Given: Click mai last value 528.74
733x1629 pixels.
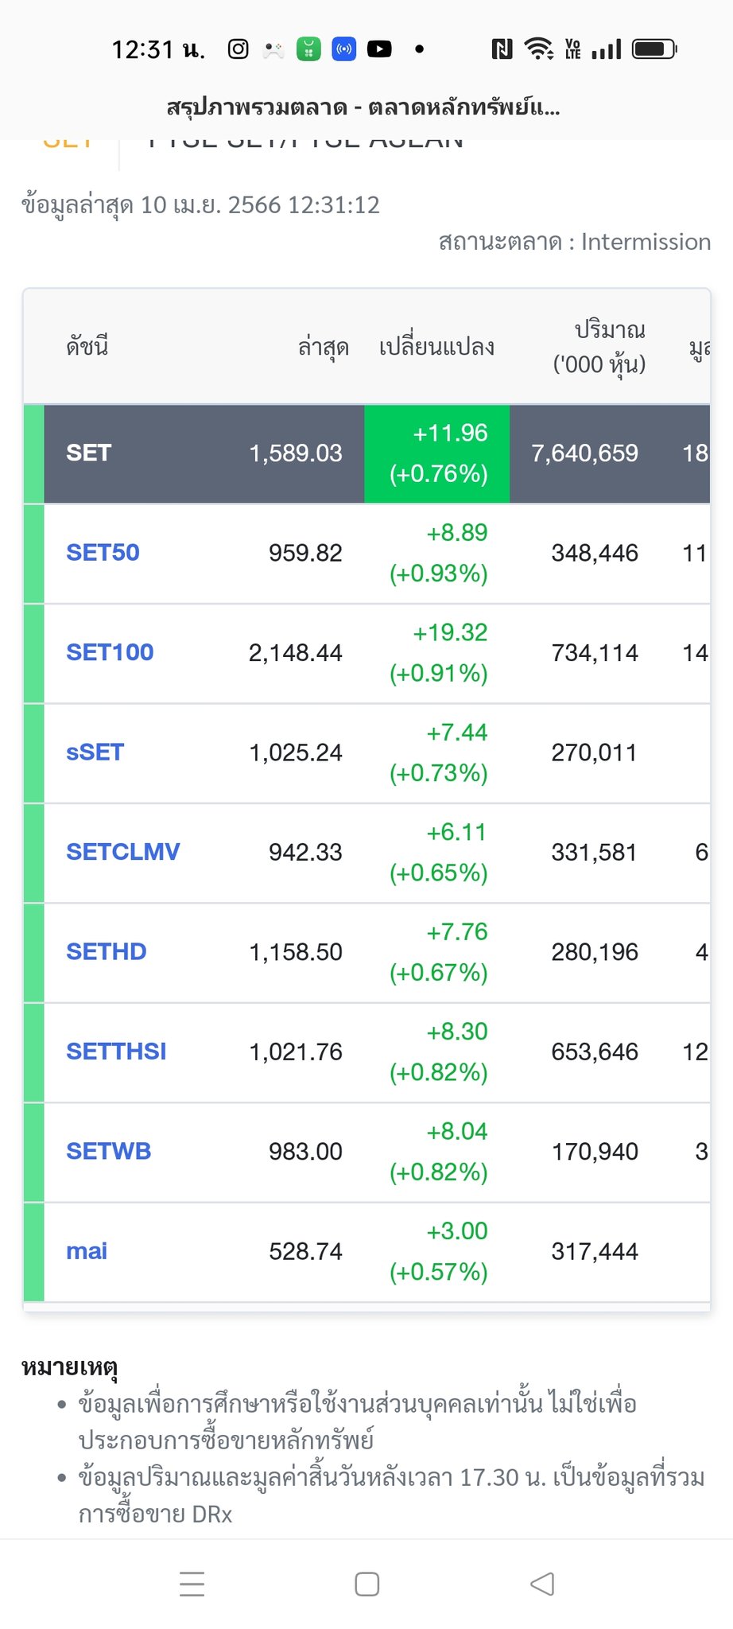Looking at the screenshot, I should [305, 1251].
